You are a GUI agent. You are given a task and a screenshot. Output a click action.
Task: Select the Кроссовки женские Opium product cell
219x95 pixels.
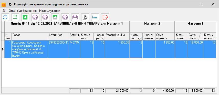click(30, 49)
